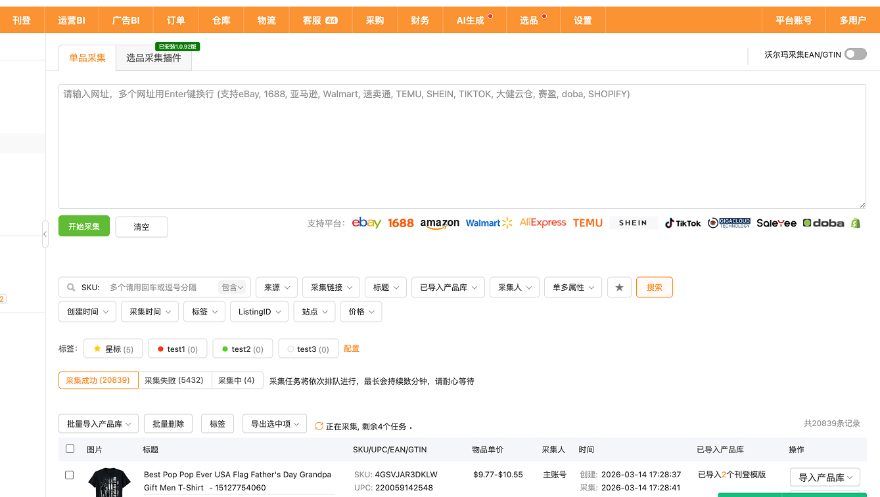Click the 配置 tag configuration link

352,349
